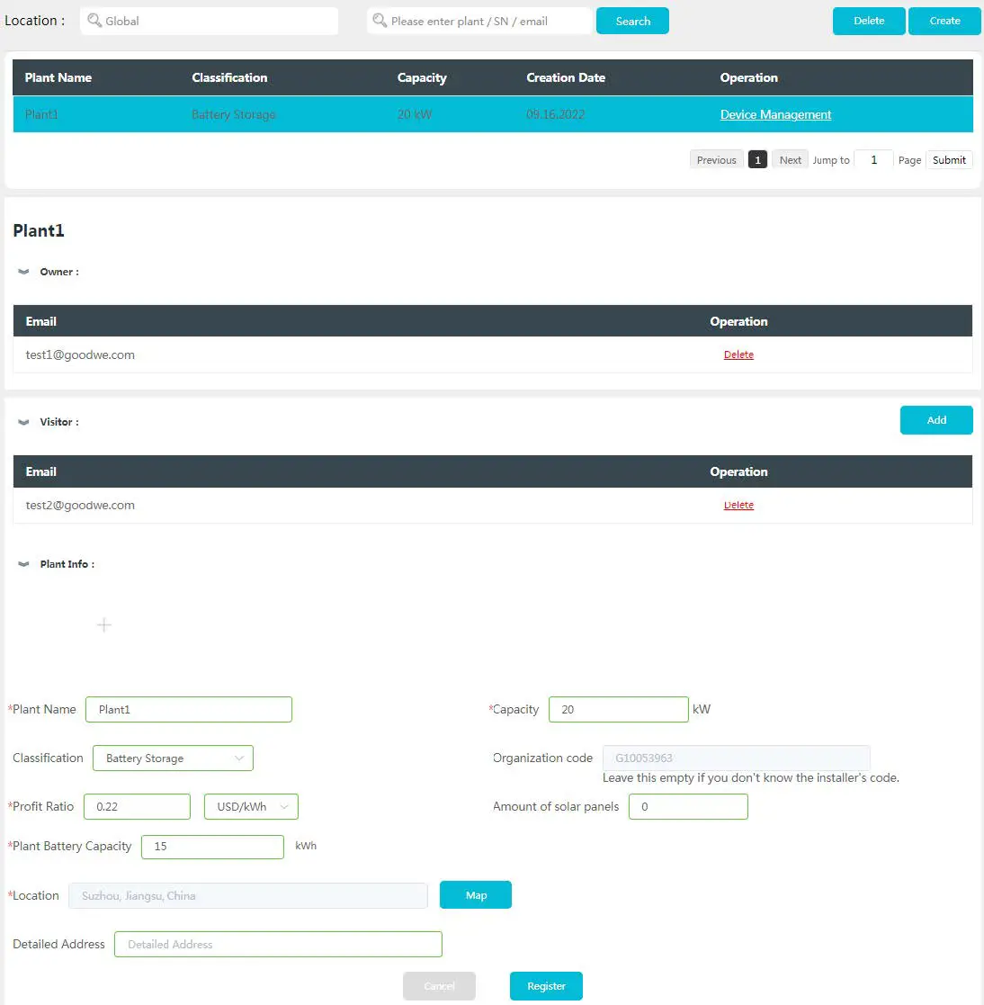Click the Create button

[x=944, y=20]
